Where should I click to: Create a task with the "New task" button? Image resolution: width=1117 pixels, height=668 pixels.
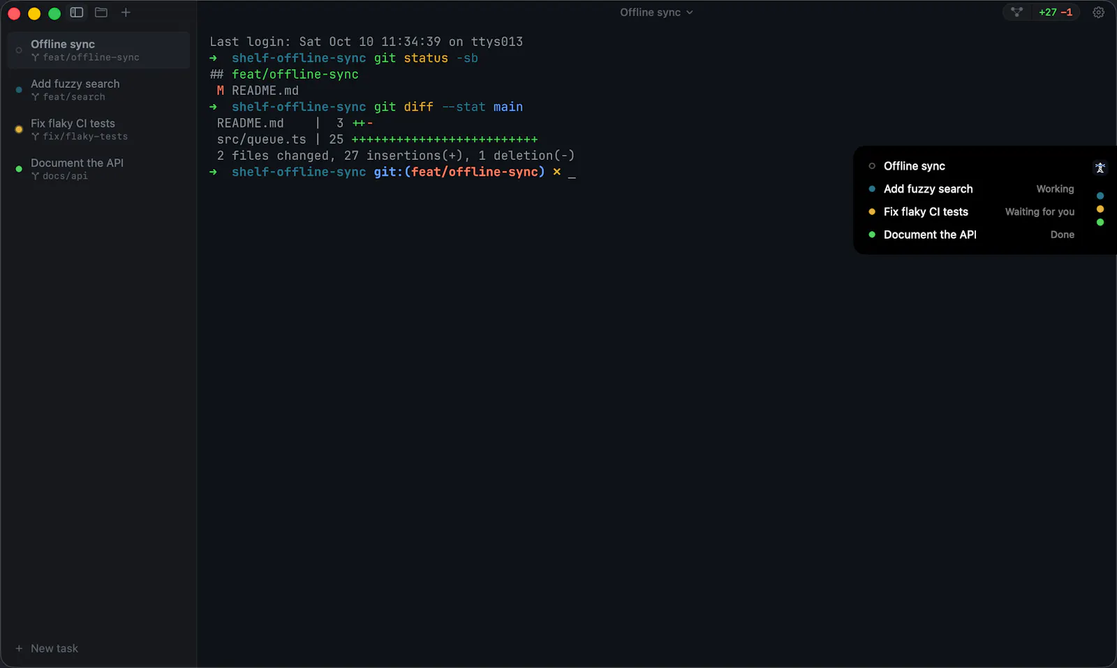(47, 648)
